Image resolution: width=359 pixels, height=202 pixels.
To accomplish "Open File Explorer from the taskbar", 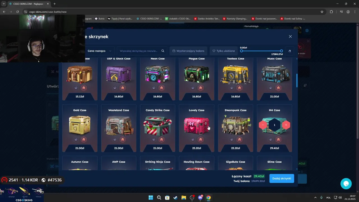I will point(184,198).
